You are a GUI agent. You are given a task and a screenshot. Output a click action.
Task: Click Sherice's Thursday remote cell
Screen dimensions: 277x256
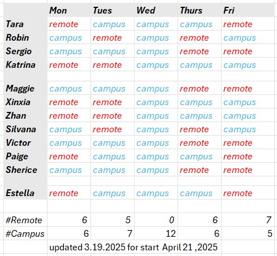point(200,170)
